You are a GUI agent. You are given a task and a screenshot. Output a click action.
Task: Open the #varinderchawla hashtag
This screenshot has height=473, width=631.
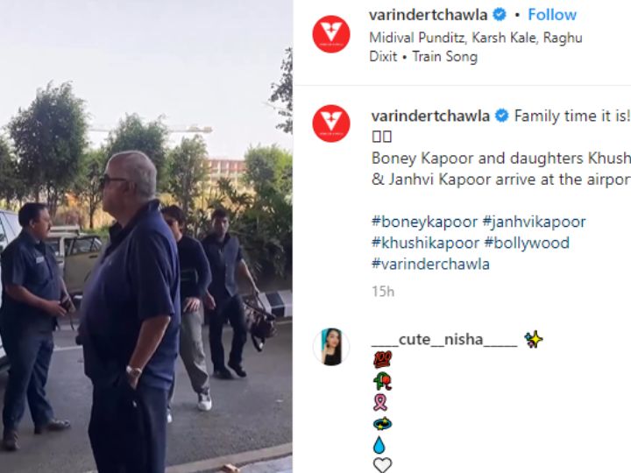coord(430,265)
